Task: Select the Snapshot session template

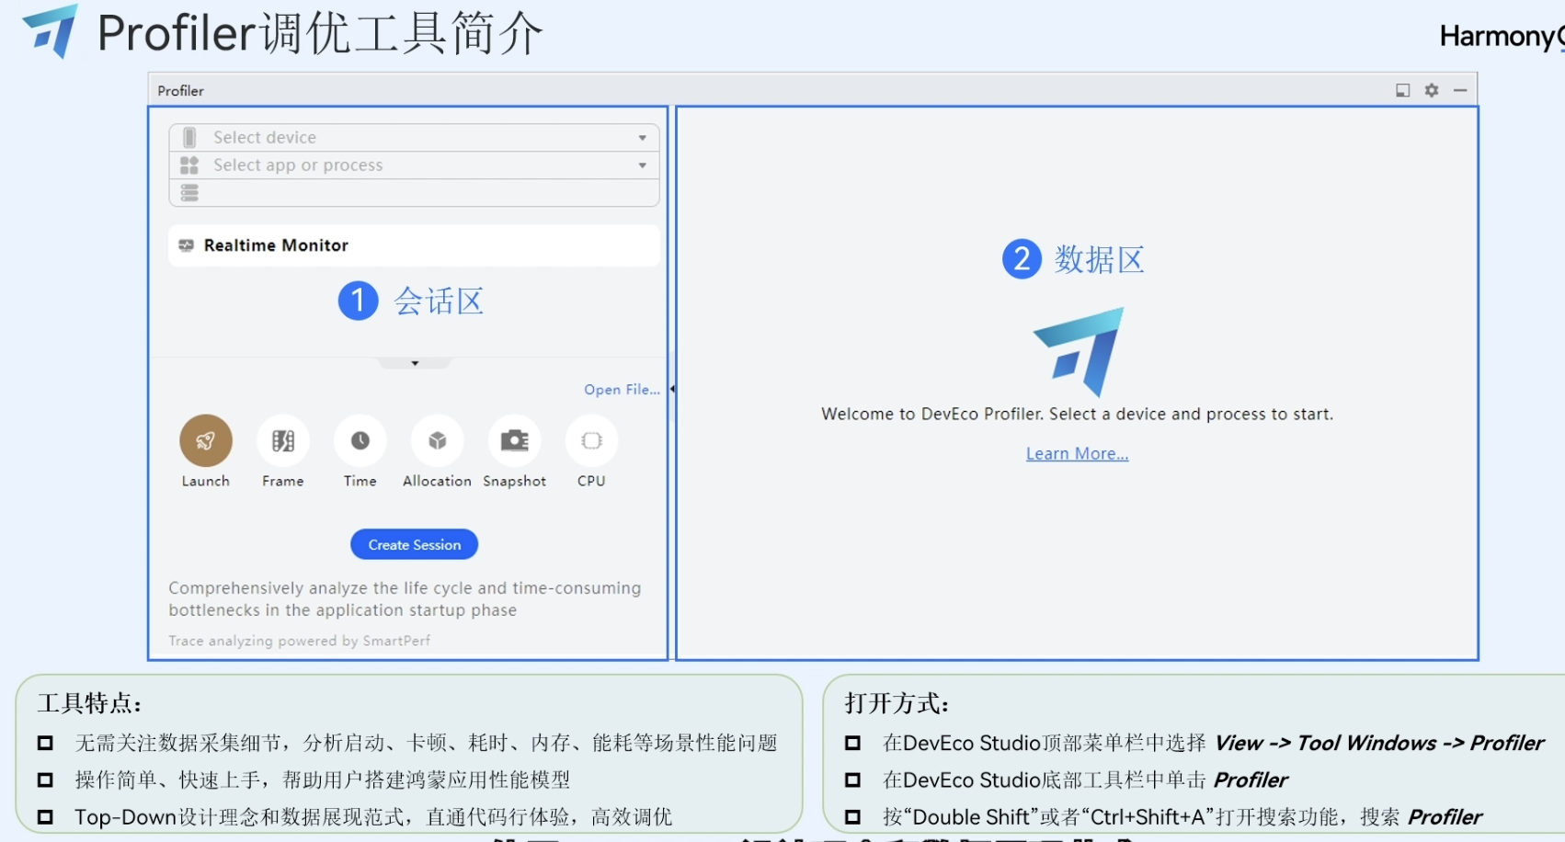Action: 514,441
